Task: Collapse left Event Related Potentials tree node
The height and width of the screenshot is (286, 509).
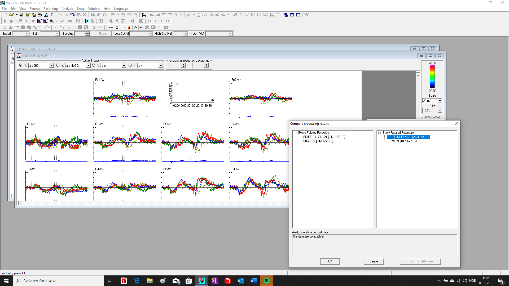Action: click(295, 133)
